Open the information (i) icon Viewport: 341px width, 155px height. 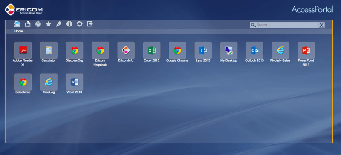(x=69, y=24)
